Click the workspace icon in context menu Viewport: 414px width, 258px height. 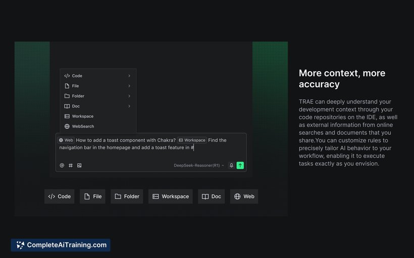click(67, 116)
